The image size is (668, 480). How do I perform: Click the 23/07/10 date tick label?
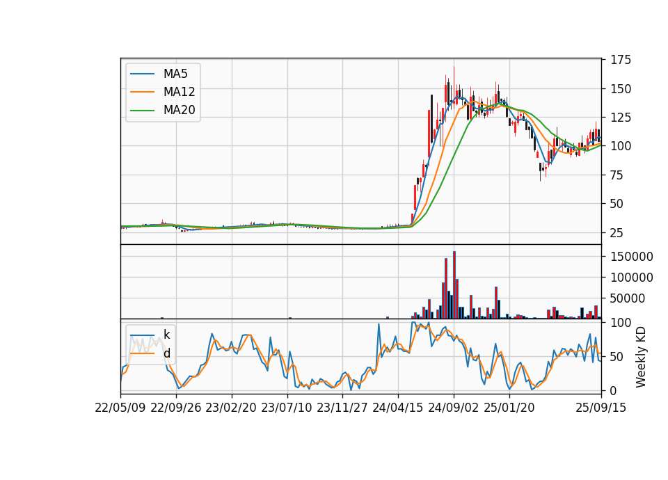pyautogui.click(x=287, y=408)
